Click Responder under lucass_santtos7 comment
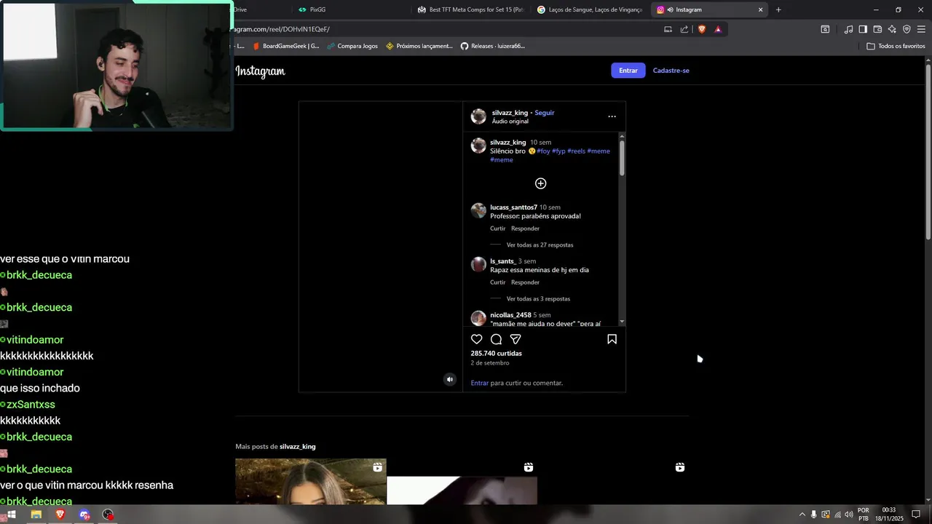The width and height of the screenshot is (932, 524). coord(525,229)
